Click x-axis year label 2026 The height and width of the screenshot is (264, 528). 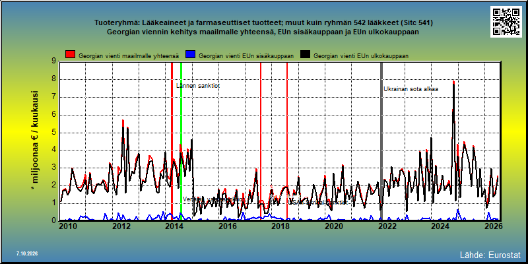(x=492, y=226)
